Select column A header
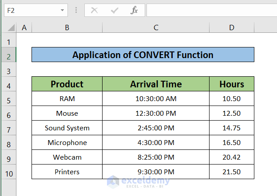 (24, 27)
